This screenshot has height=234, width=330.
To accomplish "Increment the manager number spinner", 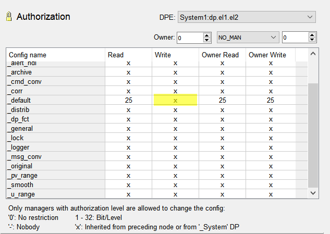I will (x=312, y=35).
